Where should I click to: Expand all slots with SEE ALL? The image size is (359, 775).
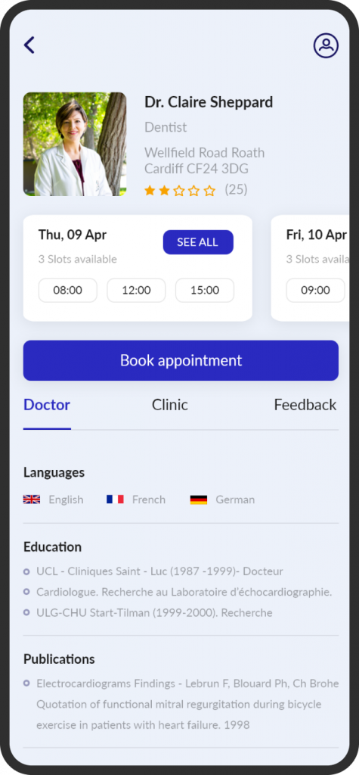coord(198,242)
